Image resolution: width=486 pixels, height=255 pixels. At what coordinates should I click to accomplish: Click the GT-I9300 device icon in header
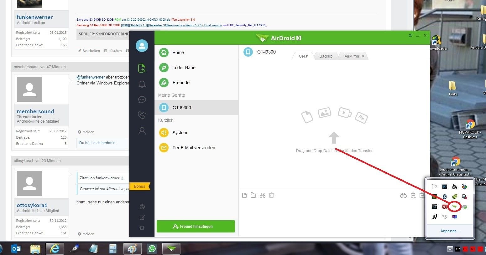tap(248, 52)
